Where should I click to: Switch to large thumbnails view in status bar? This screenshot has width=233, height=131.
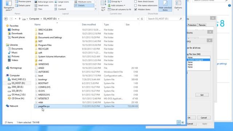click(x=183, y=122)
